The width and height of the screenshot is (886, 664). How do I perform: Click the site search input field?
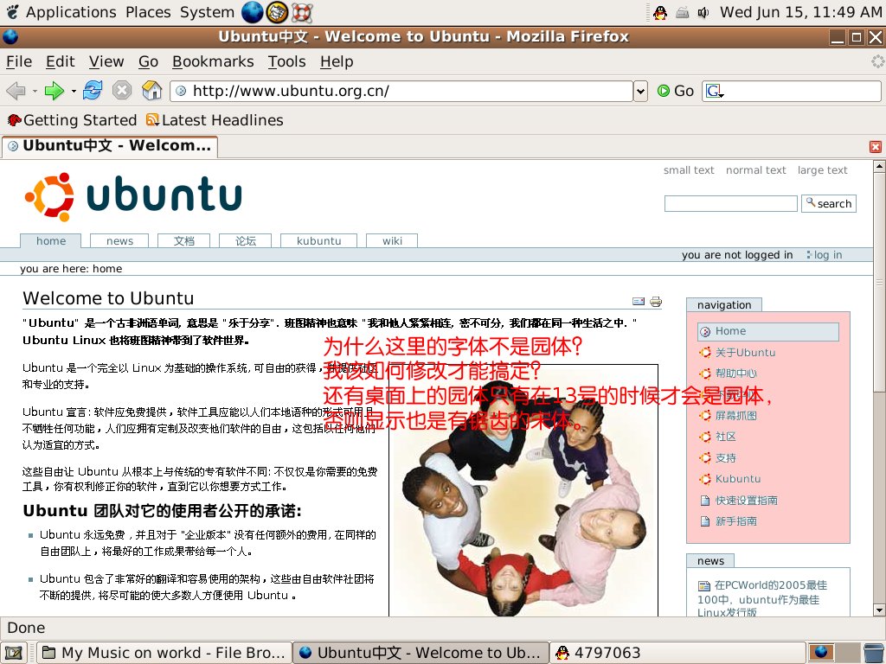point(730,203)
